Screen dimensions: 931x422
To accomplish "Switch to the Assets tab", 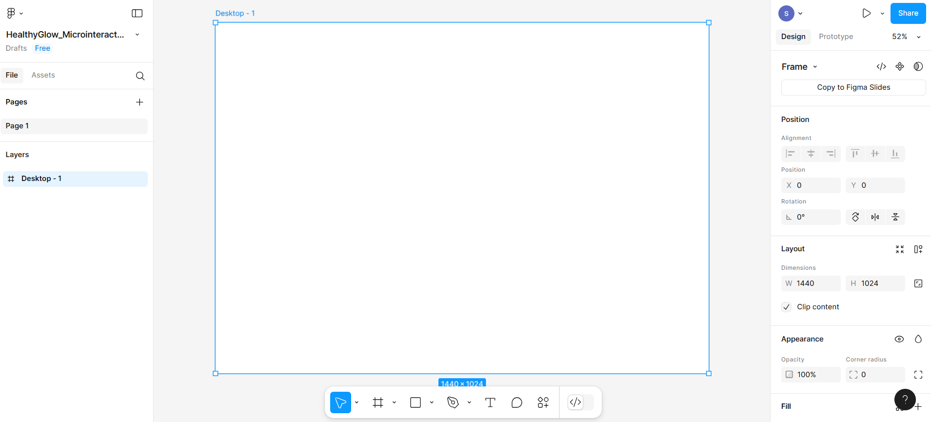I will (x=43, y=75).
